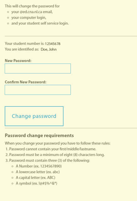137x201 pixels.
Task: Click the "New Password:" label
Action: point(18,61)
